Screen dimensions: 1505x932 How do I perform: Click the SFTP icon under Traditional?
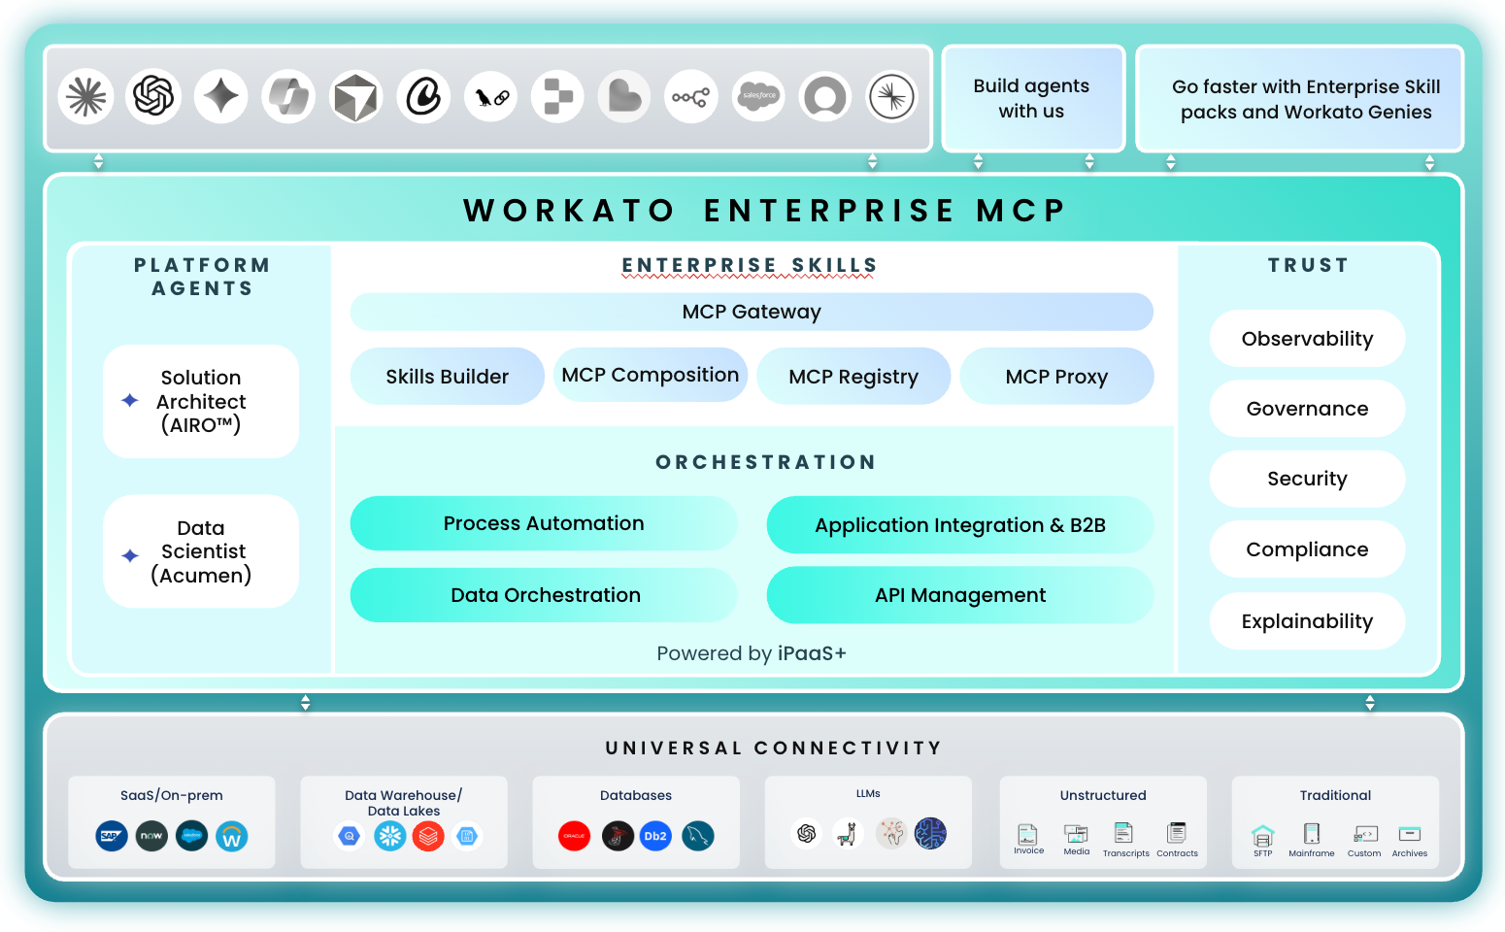click(x=1262, y=835)
